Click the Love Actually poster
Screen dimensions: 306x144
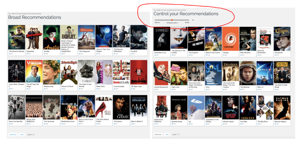coord(121,72)
